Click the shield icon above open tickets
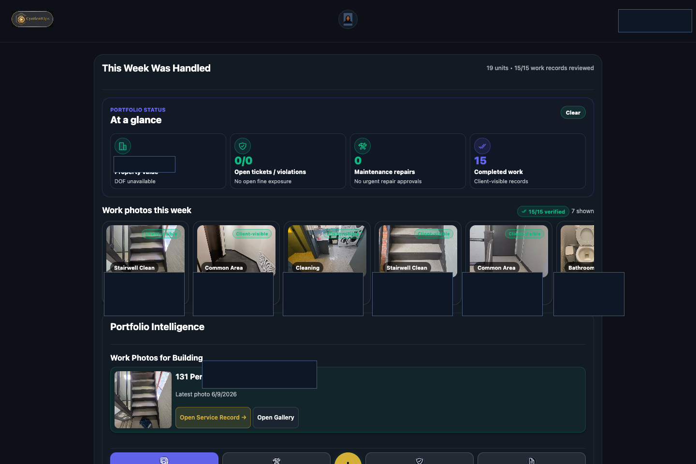 [x=243, y=146]
